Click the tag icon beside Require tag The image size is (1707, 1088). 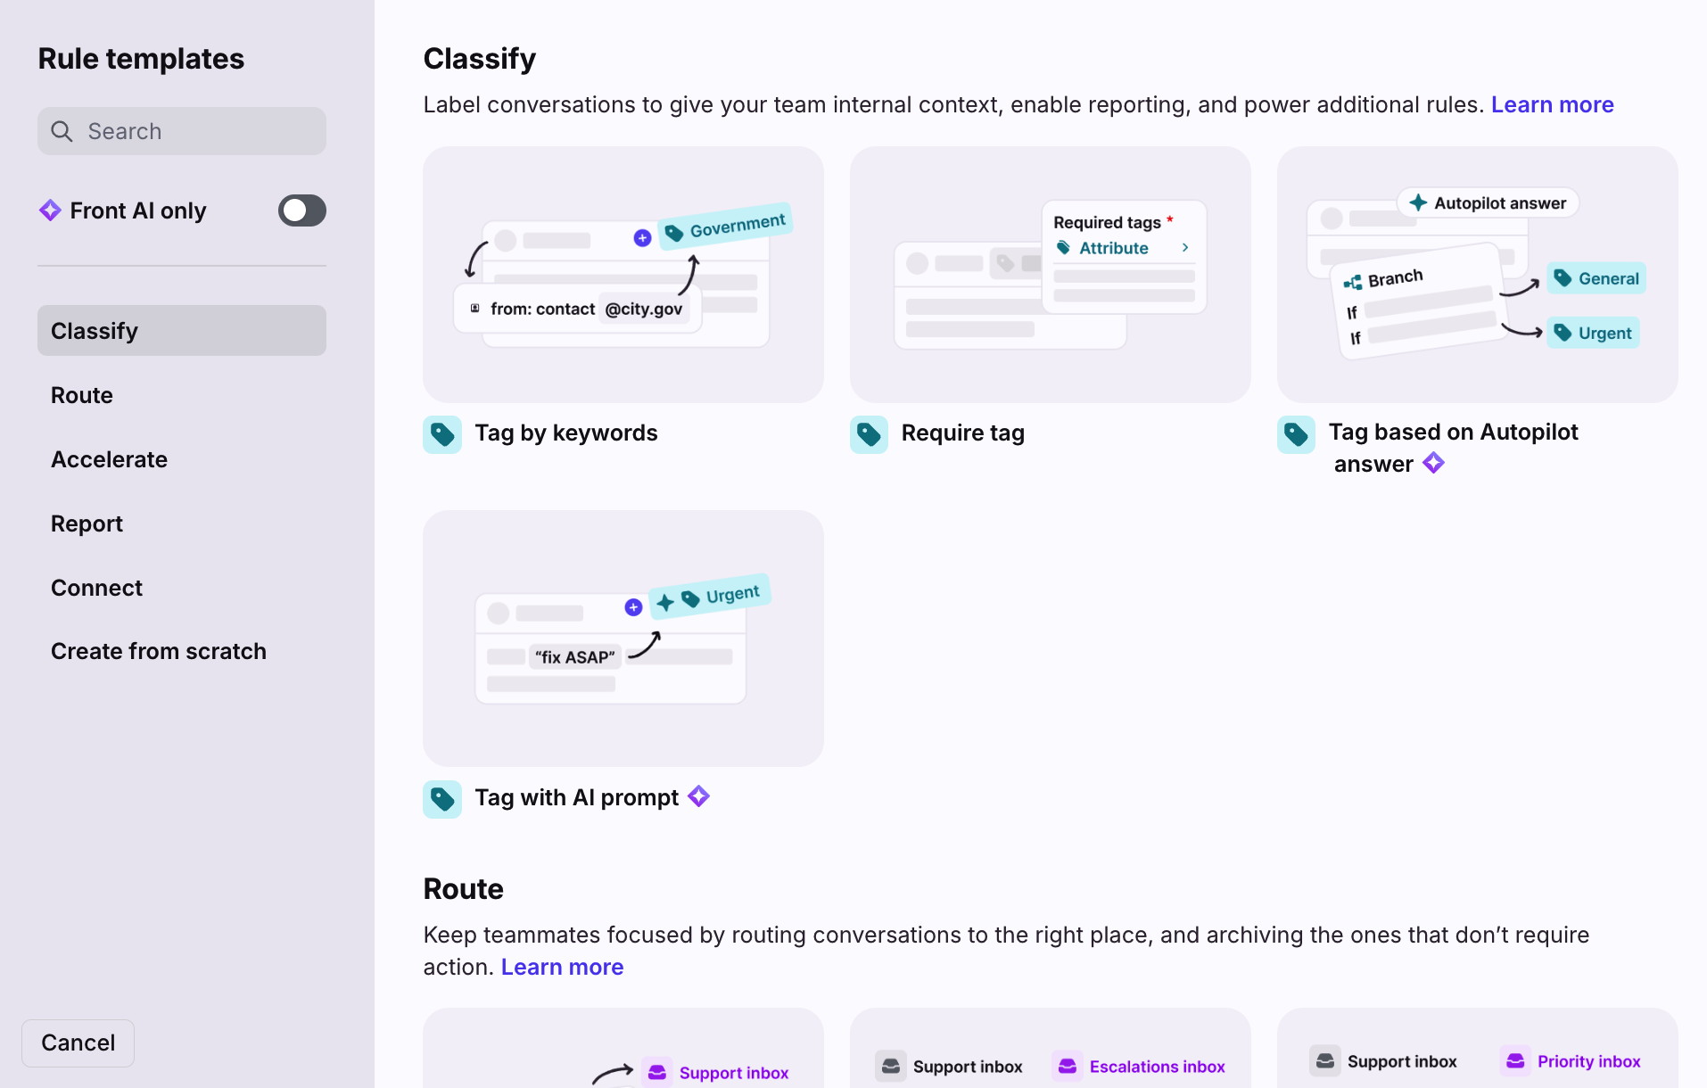coord(869,434)
